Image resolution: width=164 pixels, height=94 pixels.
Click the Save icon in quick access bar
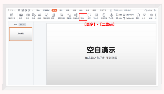click(x=19, y=10)
